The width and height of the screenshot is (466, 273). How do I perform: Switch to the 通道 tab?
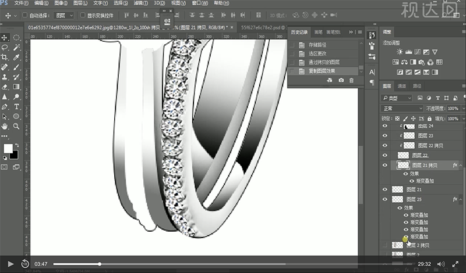tap(402, 86)
